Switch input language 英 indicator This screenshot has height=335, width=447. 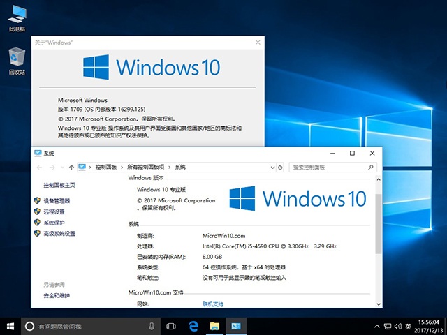pyautogui.click(x=408, y=327)
